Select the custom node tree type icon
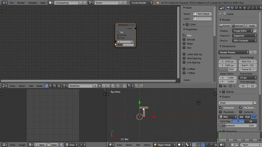This screenshot has height=147, width=262. (x=46, y=86)
